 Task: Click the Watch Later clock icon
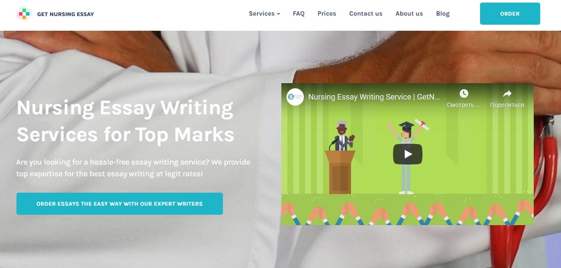[x=464, y=94]
